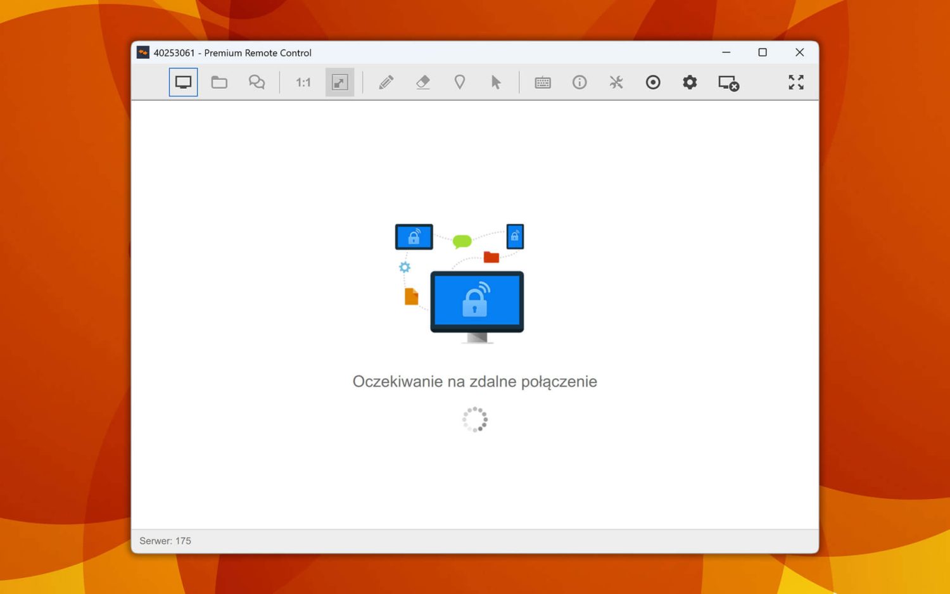The height and width of the screenshot is (594, 950).
Task: Open the connection settings gear
Action: pyautogui.click(x=690, y=82)
